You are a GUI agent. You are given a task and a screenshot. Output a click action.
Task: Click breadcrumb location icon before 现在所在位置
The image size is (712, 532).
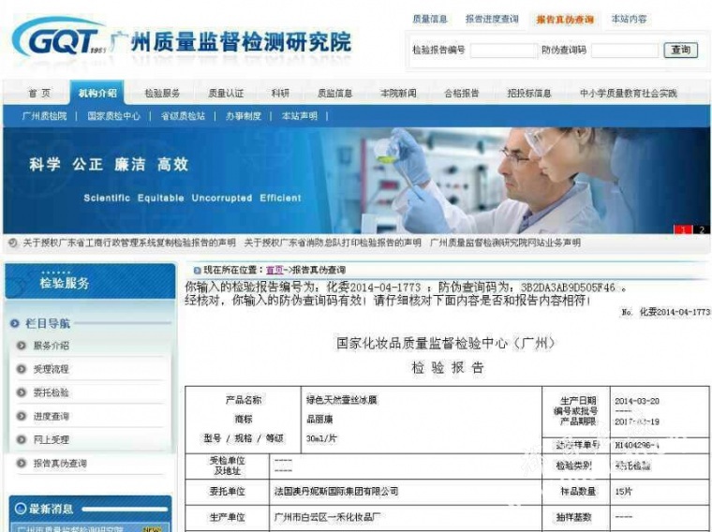[197, 271]
